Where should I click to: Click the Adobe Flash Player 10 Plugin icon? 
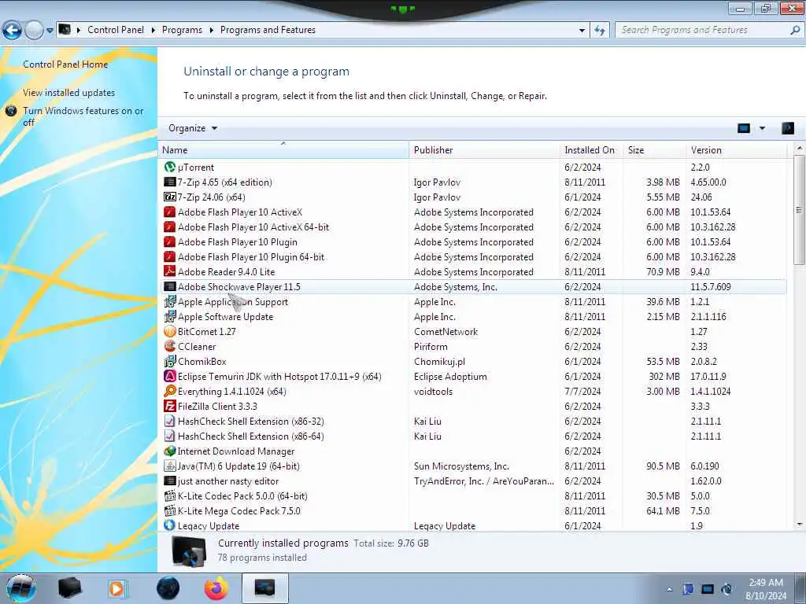170,242
